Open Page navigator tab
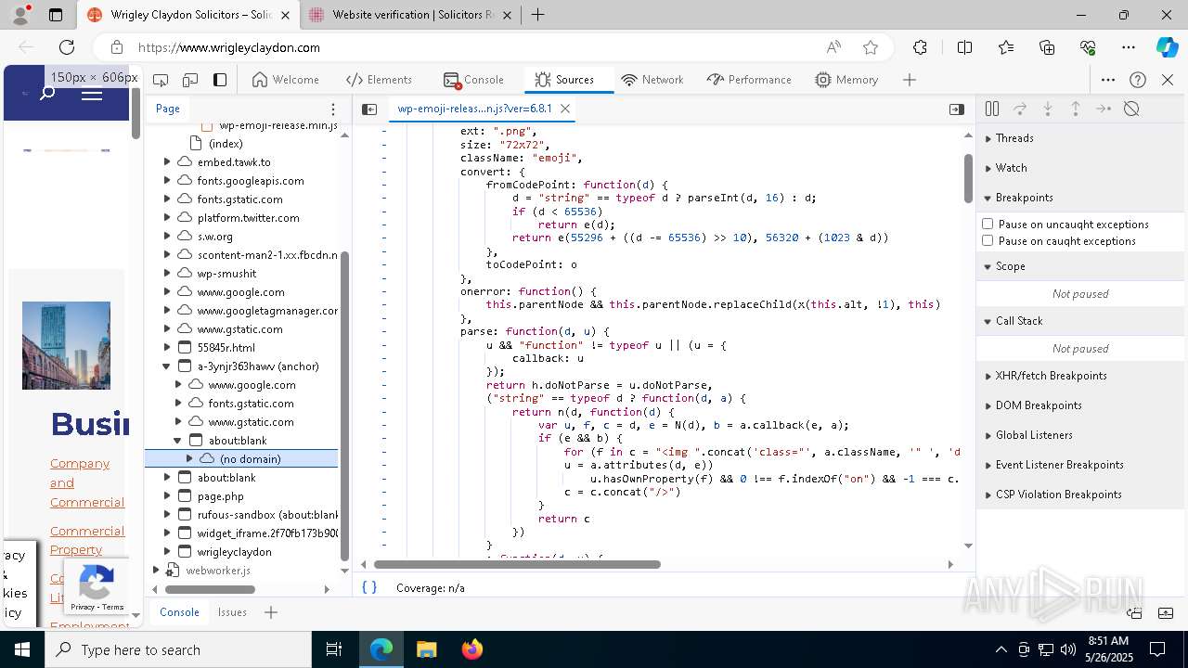Screen dimensions: 1188x668 coord(168,109)
